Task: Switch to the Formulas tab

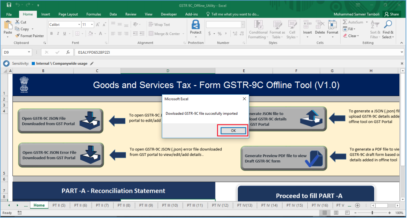Action: coord(93,14)
